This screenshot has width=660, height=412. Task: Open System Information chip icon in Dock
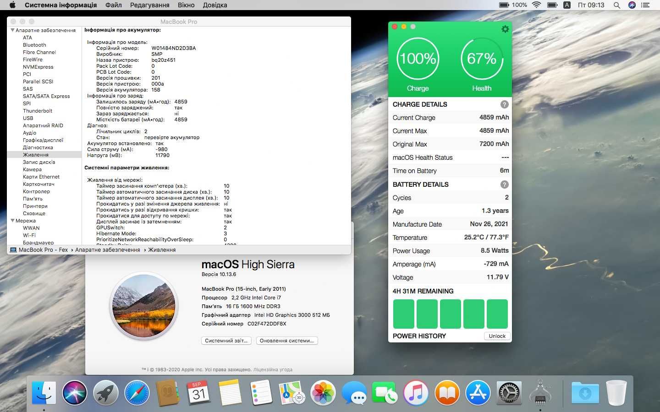[540, 392]
